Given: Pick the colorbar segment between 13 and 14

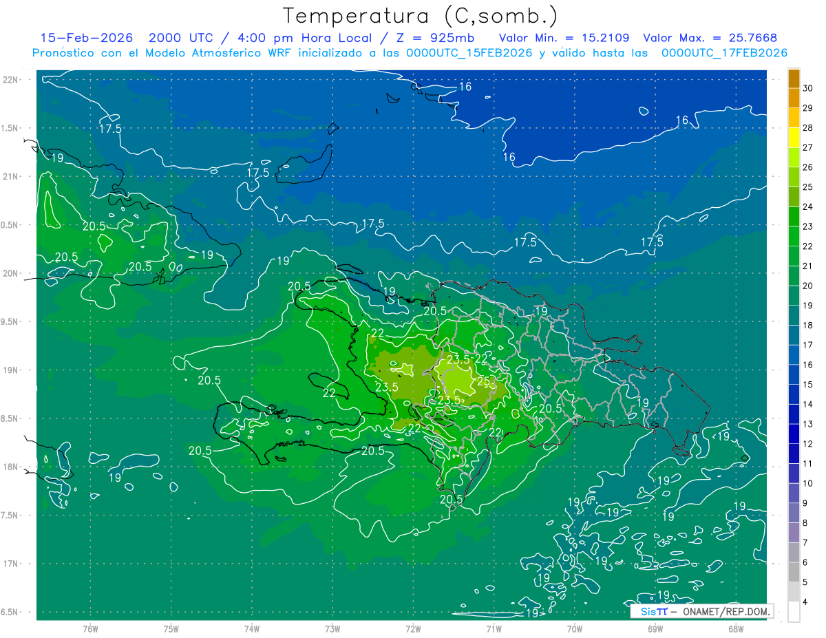Looking at the screenshot, I should click(x=794, y=414).
